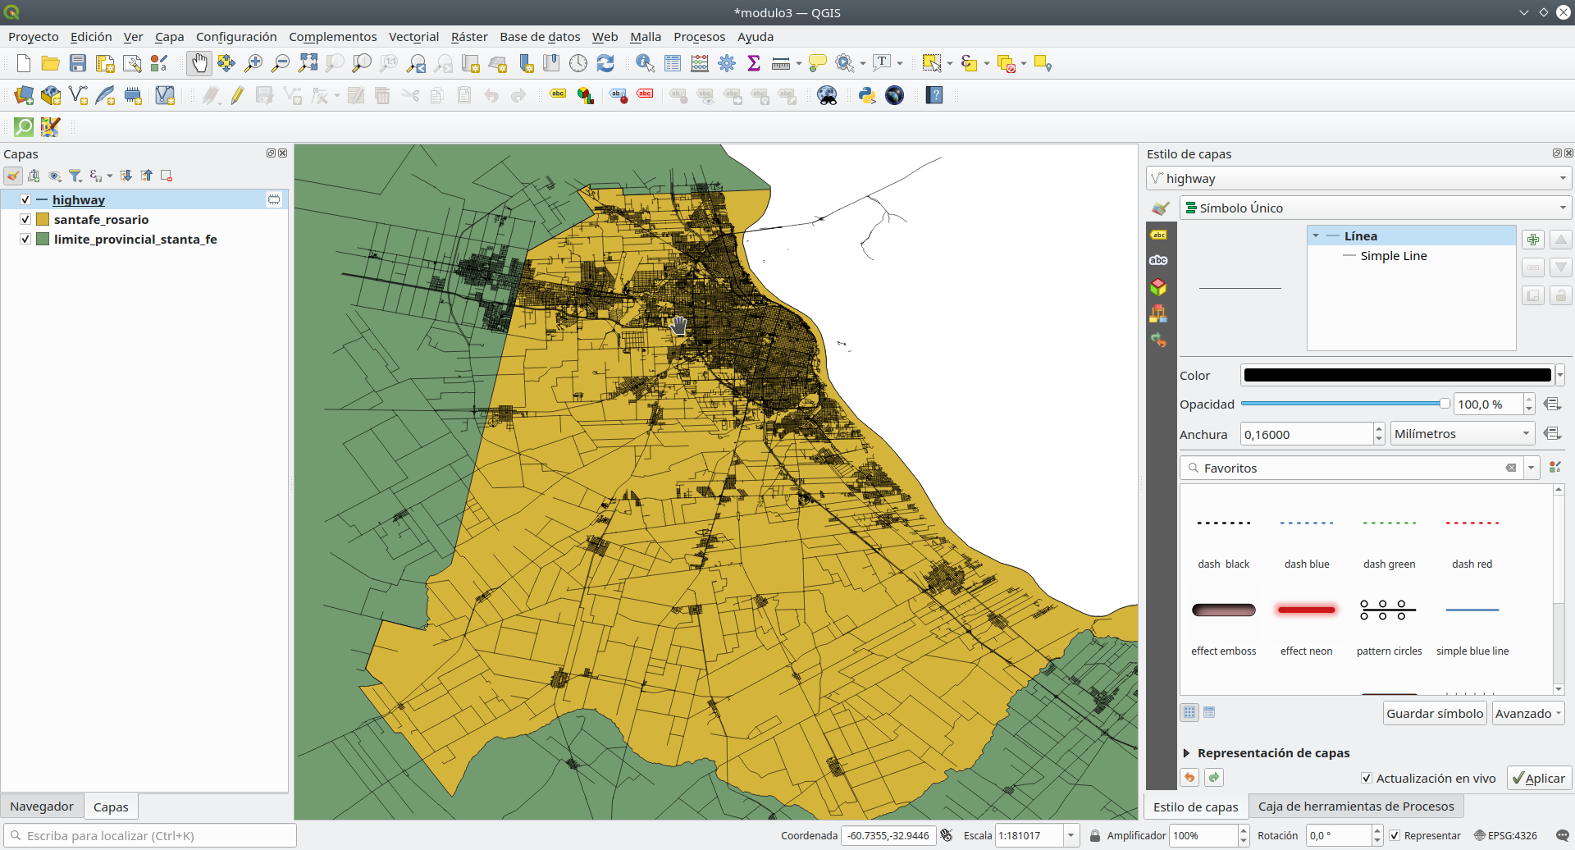Open project with the folder icon

click(x=50, y=63)
